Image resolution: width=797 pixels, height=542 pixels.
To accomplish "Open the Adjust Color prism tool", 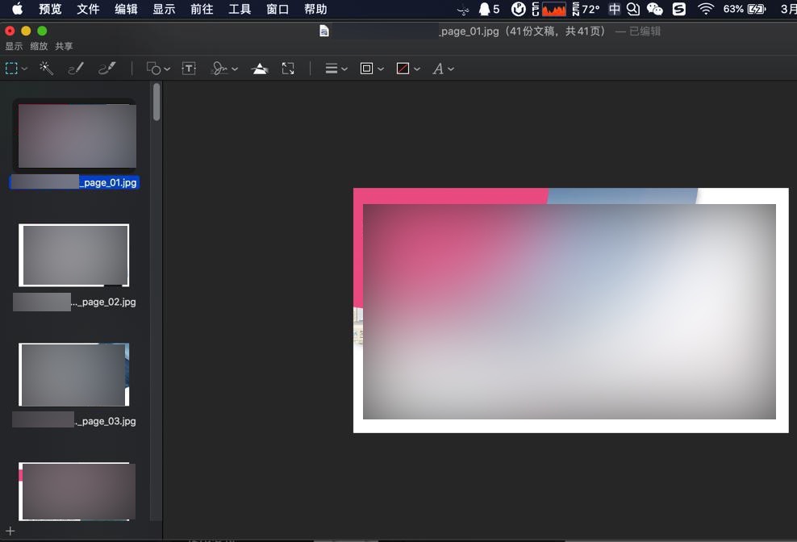I will pos(260,69).
